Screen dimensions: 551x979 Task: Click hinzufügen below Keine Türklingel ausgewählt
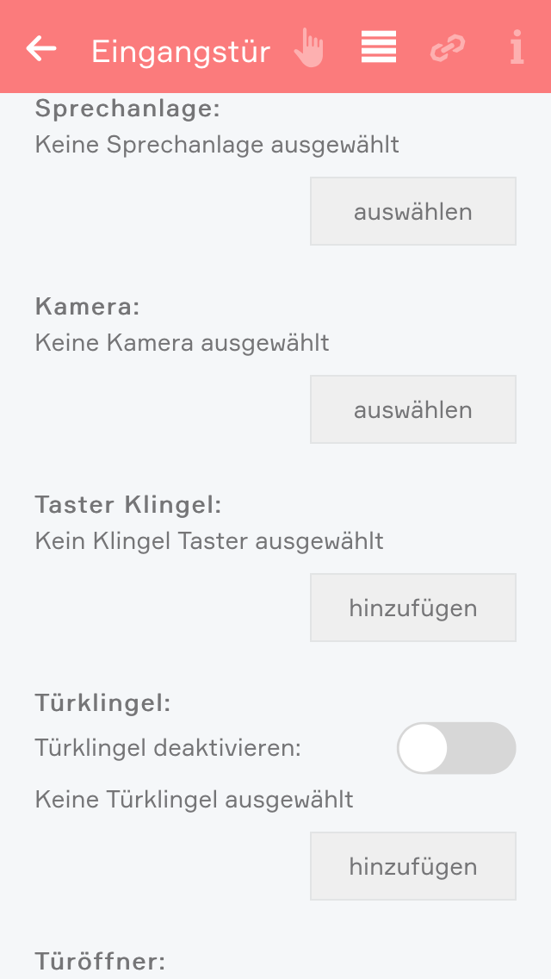[413, 866]
